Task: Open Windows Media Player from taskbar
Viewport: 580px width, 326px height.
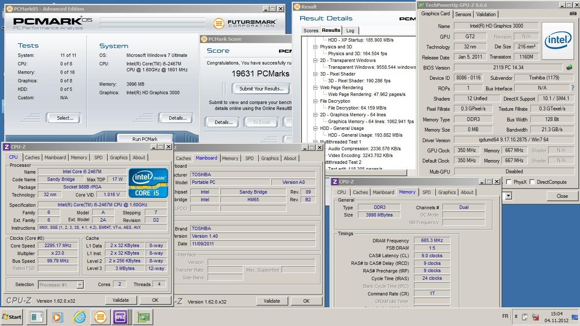Action: (58, 317)
